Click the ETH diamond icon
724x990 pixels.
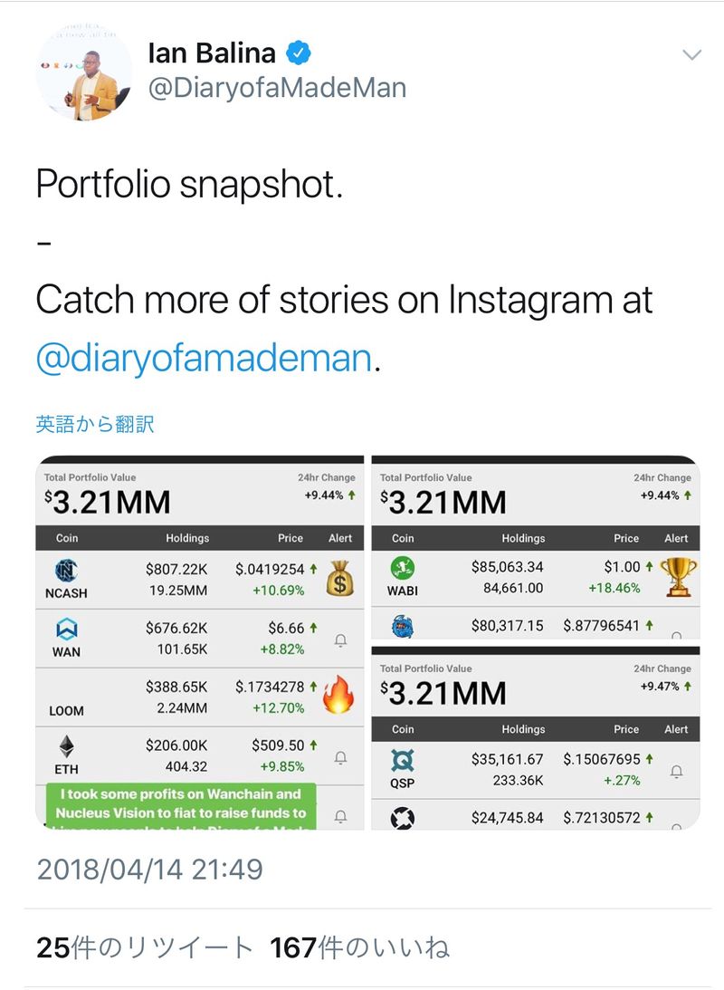point(66,745)
